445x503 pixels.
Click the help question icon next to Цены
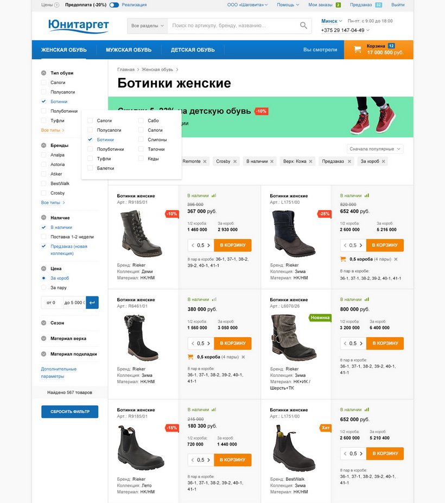(x=57, y=5)
